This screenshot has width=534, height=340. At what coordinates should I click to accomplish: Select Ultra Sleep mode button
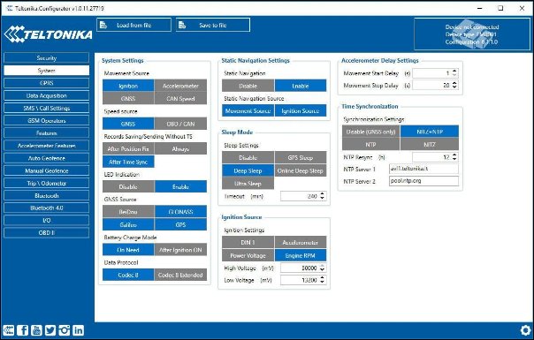click(248, 183)
